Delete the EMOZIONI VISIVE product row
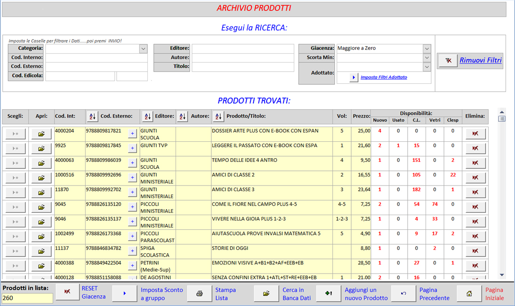 click(475, 266)
